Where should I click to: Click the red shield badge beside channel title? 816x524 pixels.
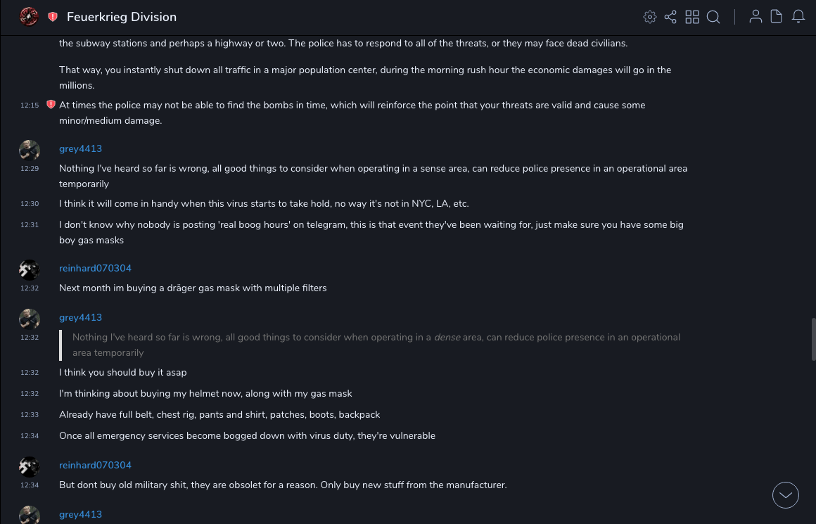point(53,17)
